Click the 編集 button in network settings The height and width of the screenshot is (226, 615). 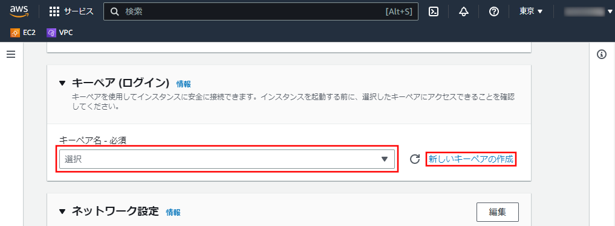pos(498,212)
